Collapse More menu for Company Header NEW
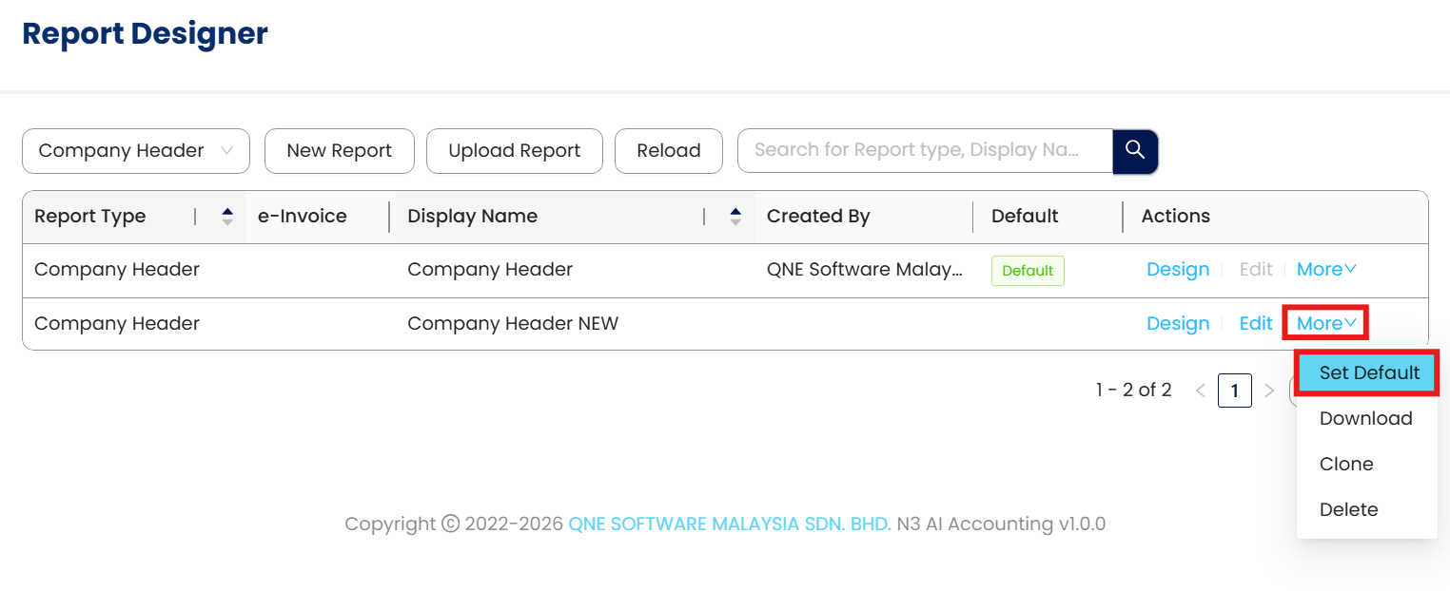 click(x=1326, y=324)
